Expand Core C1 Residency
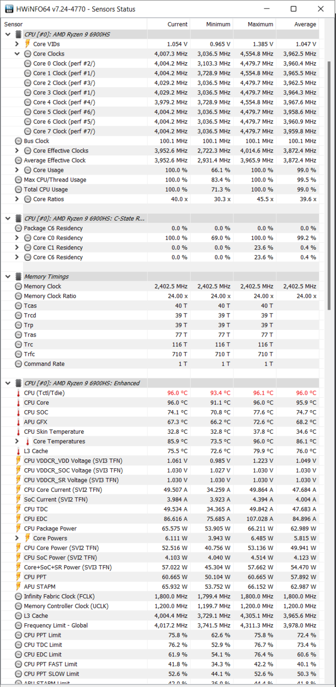Screen dimensions: 336x687 coord(18,248)
